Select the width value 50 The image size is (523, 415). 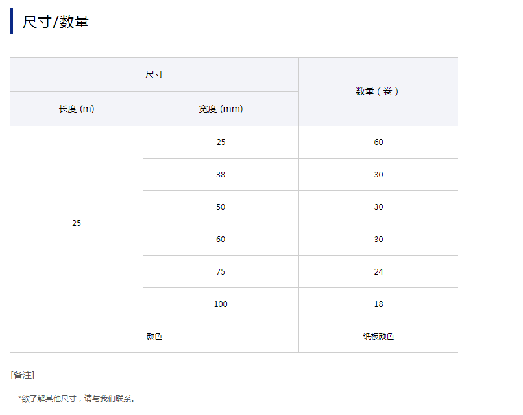221,207
